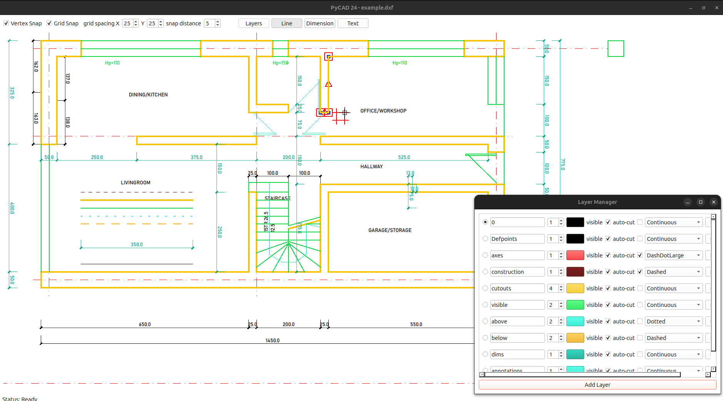
Task: Select the construction layer radio button
Action: pos(485,272)
